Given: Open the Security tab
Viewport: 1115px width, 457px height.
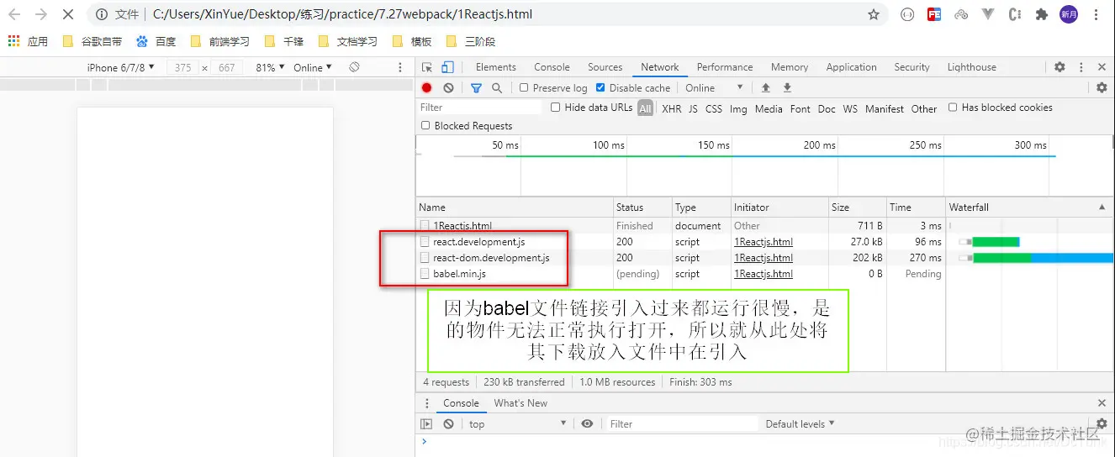Looking at the screenshot, I should pos(912,67).
